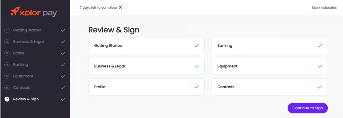Click green checkmark on Banking card
This screenshot has height=118, width=343.
(x=320, y=46)
